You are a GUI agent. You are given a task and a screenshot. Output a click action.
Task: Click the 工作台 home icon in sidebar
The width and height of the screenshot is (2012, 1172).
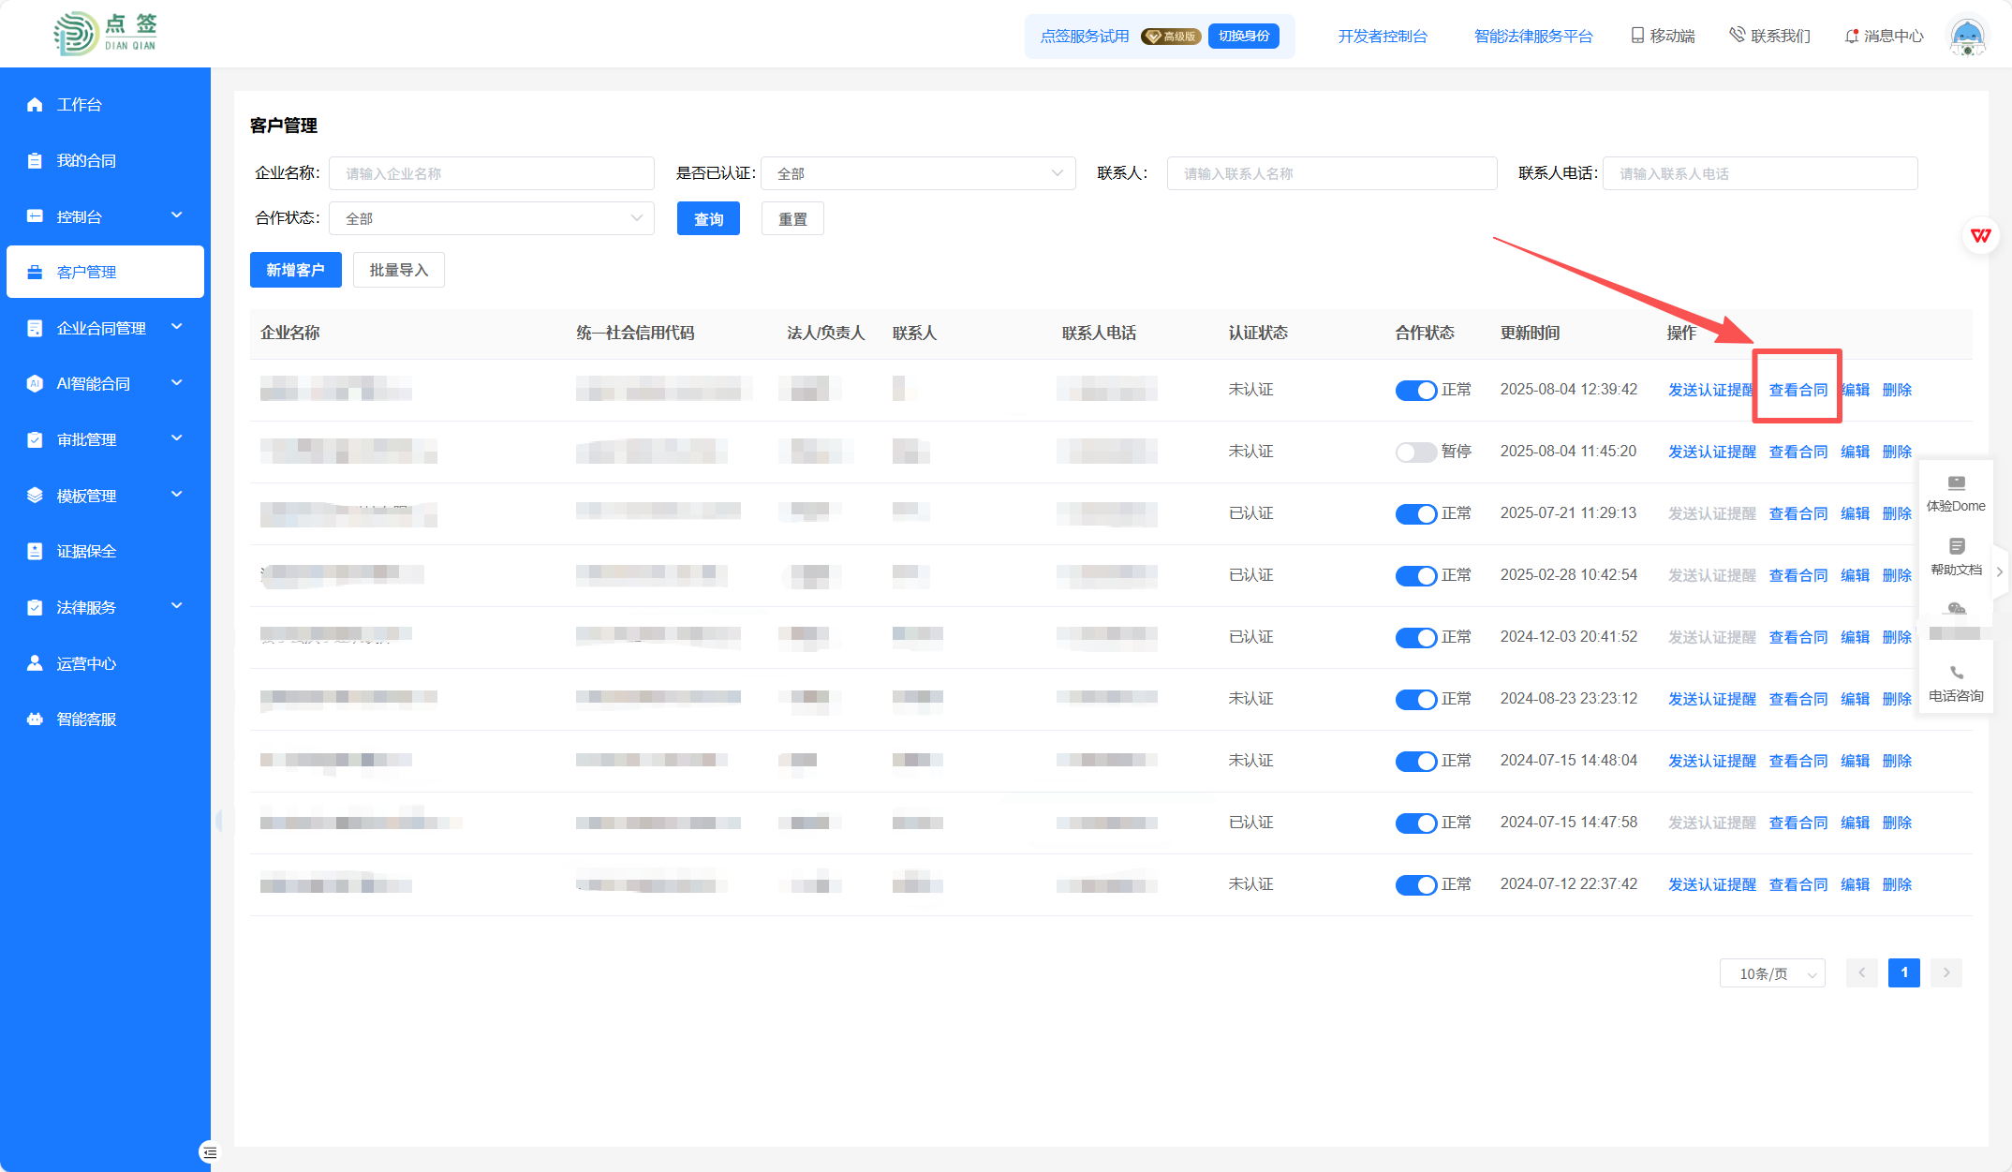click(x=35, y=105)
